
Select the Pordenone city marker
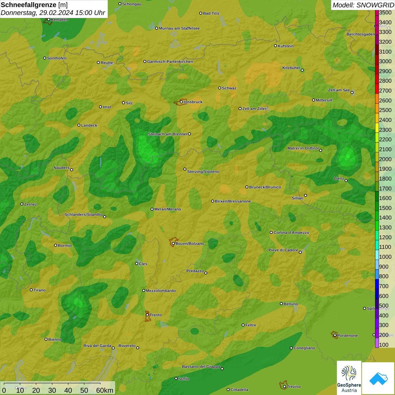(x=335, y=335)
